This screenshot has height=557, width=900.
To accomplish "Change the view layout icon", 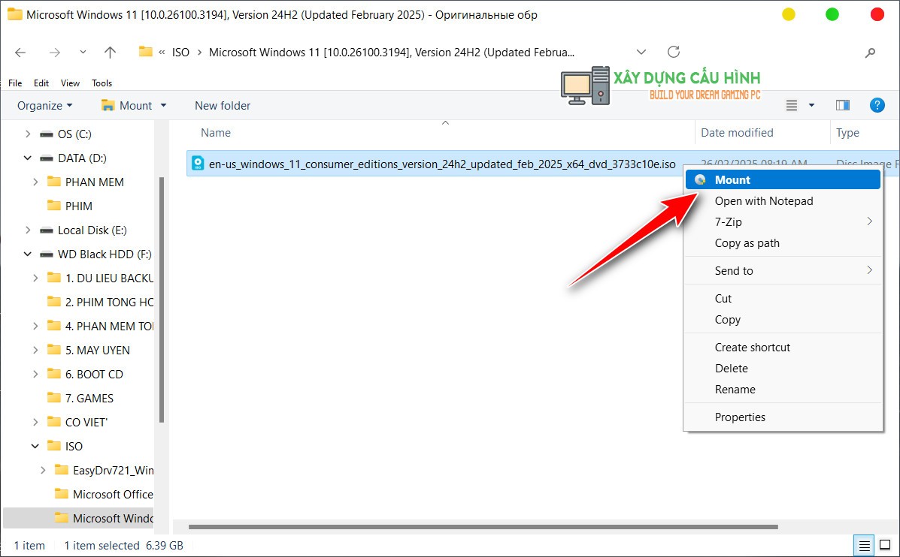I will [x=792, y=105].
